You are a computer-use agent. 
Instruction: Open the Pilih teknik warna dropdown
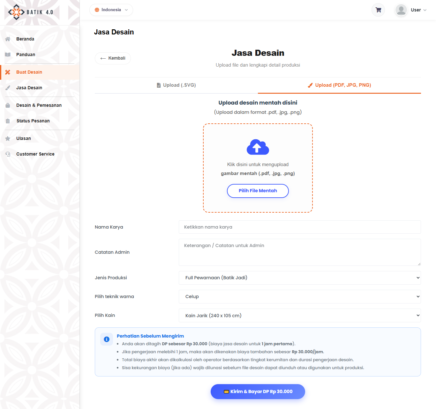300,296
